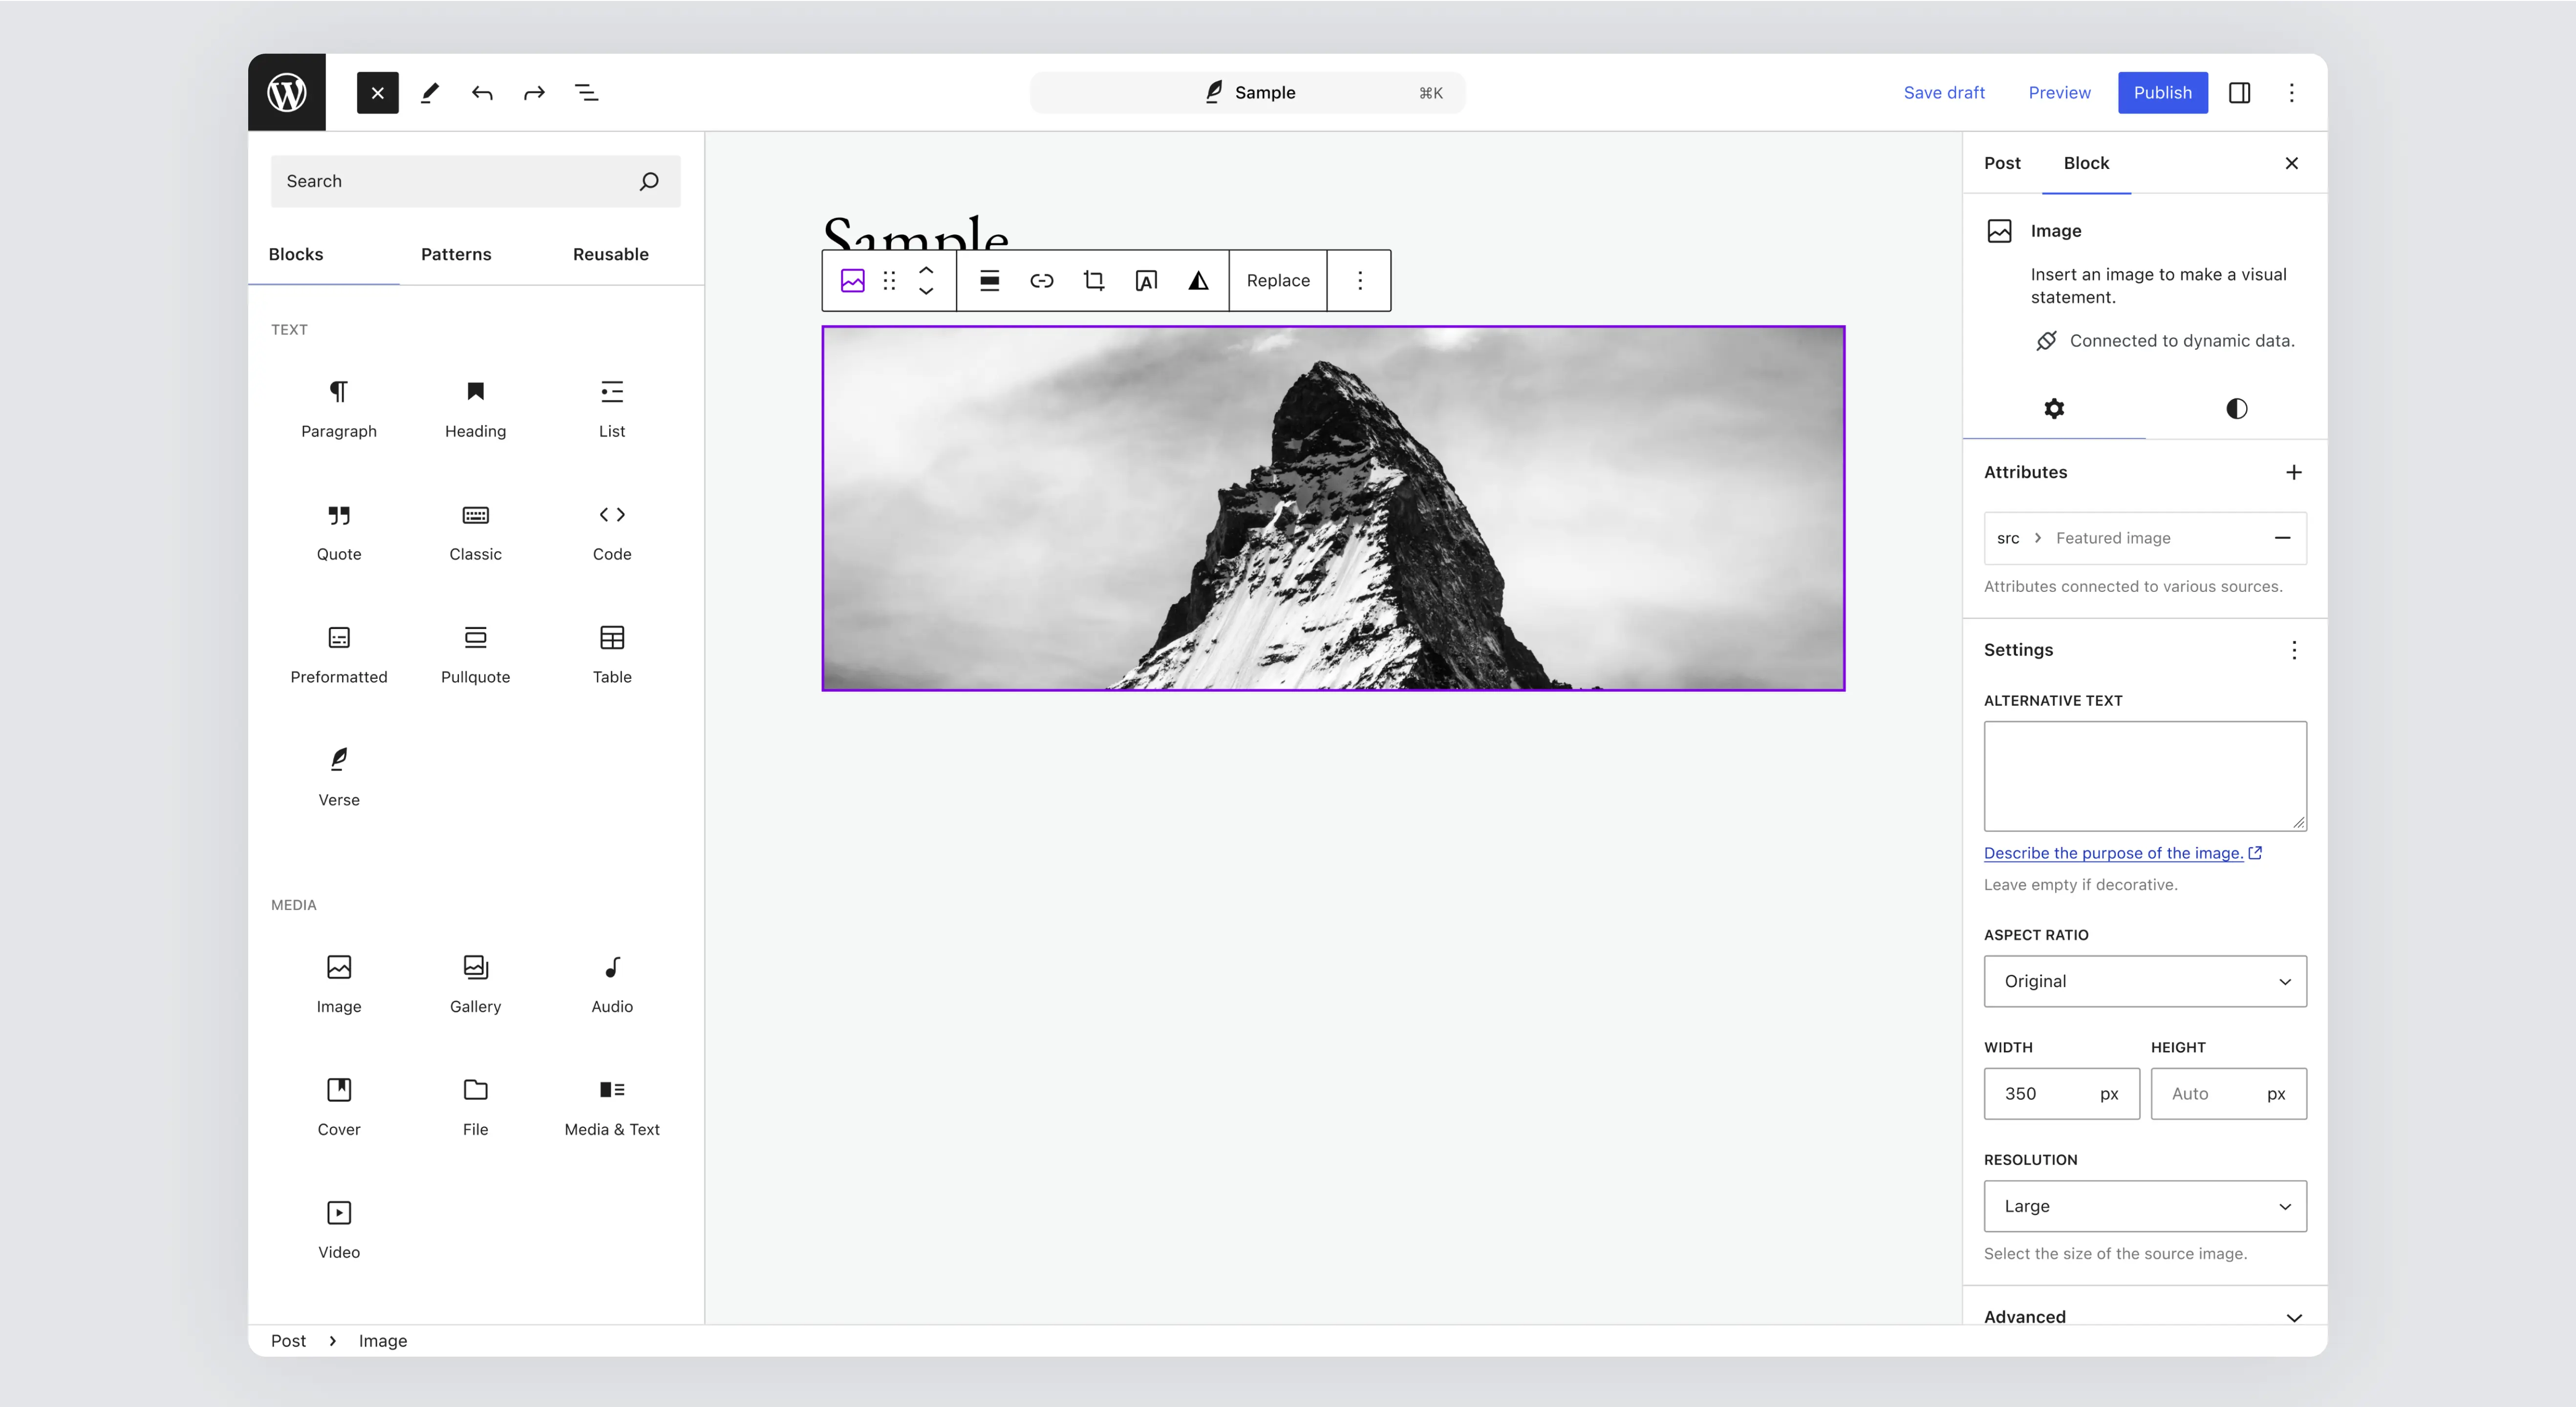Open the align options in block toolbar
2576x1407 pixels.
(989, 281)
